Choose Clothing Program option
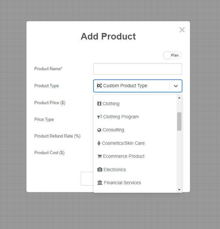The image size is (220, 229). click(x=135, y=117)
